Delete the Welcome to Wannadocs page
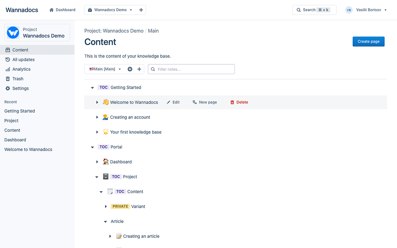This screenshot has width=397, height=248. pos(239,102)
